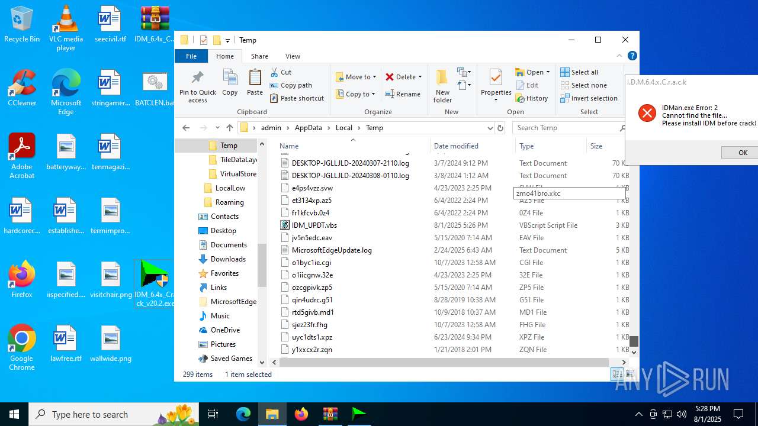The height and width of the screenshot is (426, 758).
Task: Click Select none in ribbon
Action: click(x=583, y=85)
